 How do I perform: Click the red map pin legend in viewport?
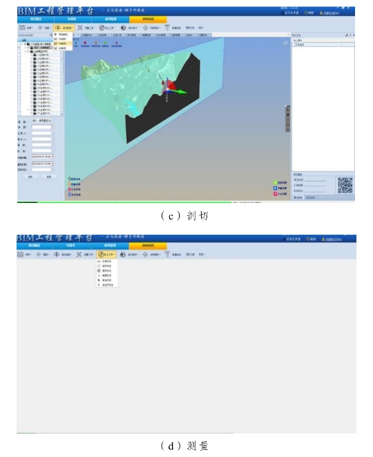pos(70,189)
